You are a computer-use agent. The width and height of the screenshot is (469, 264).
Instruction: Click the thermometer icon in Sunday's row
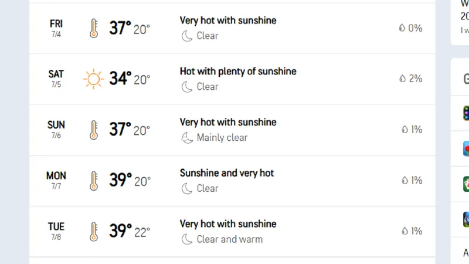click(94, 130)
